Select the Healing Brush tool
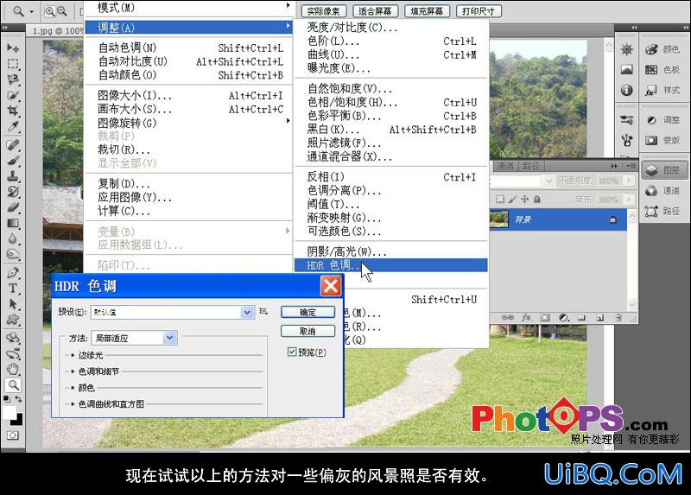 click(13, 144)
